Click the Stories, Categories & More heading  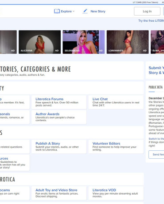click(35, 69)
